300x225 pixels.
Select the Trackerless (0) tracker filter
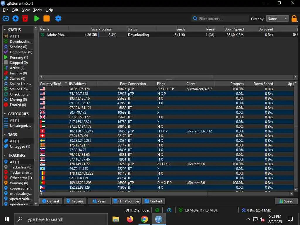point(18,167)
